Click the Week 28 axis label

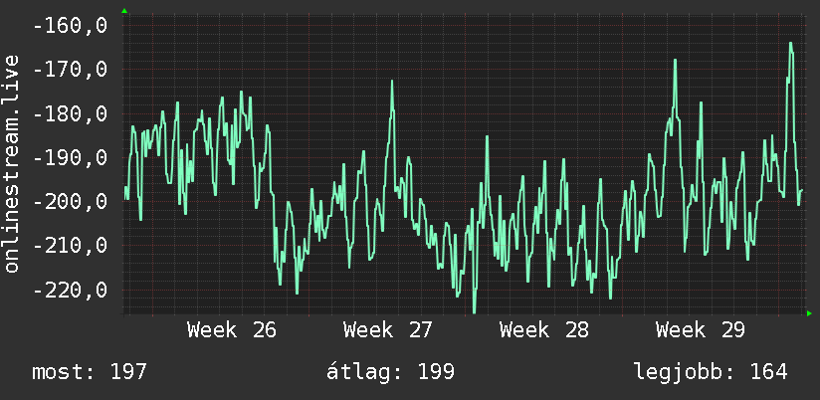click(x=544, y=330)
